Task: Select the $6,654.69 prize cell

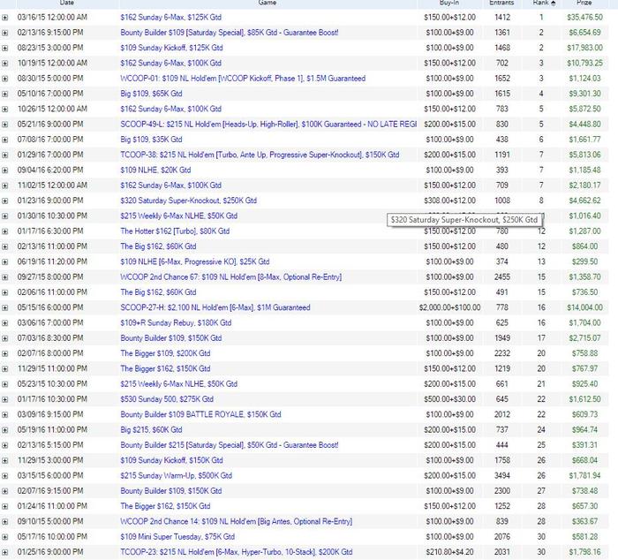Action: pyautogui.click(x=584, y=33)
